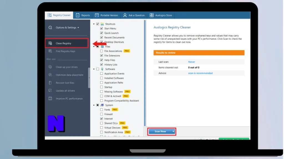Select Clean Registry in the sidebar
This screenshot has height=159, width=284.
[67, 43]
